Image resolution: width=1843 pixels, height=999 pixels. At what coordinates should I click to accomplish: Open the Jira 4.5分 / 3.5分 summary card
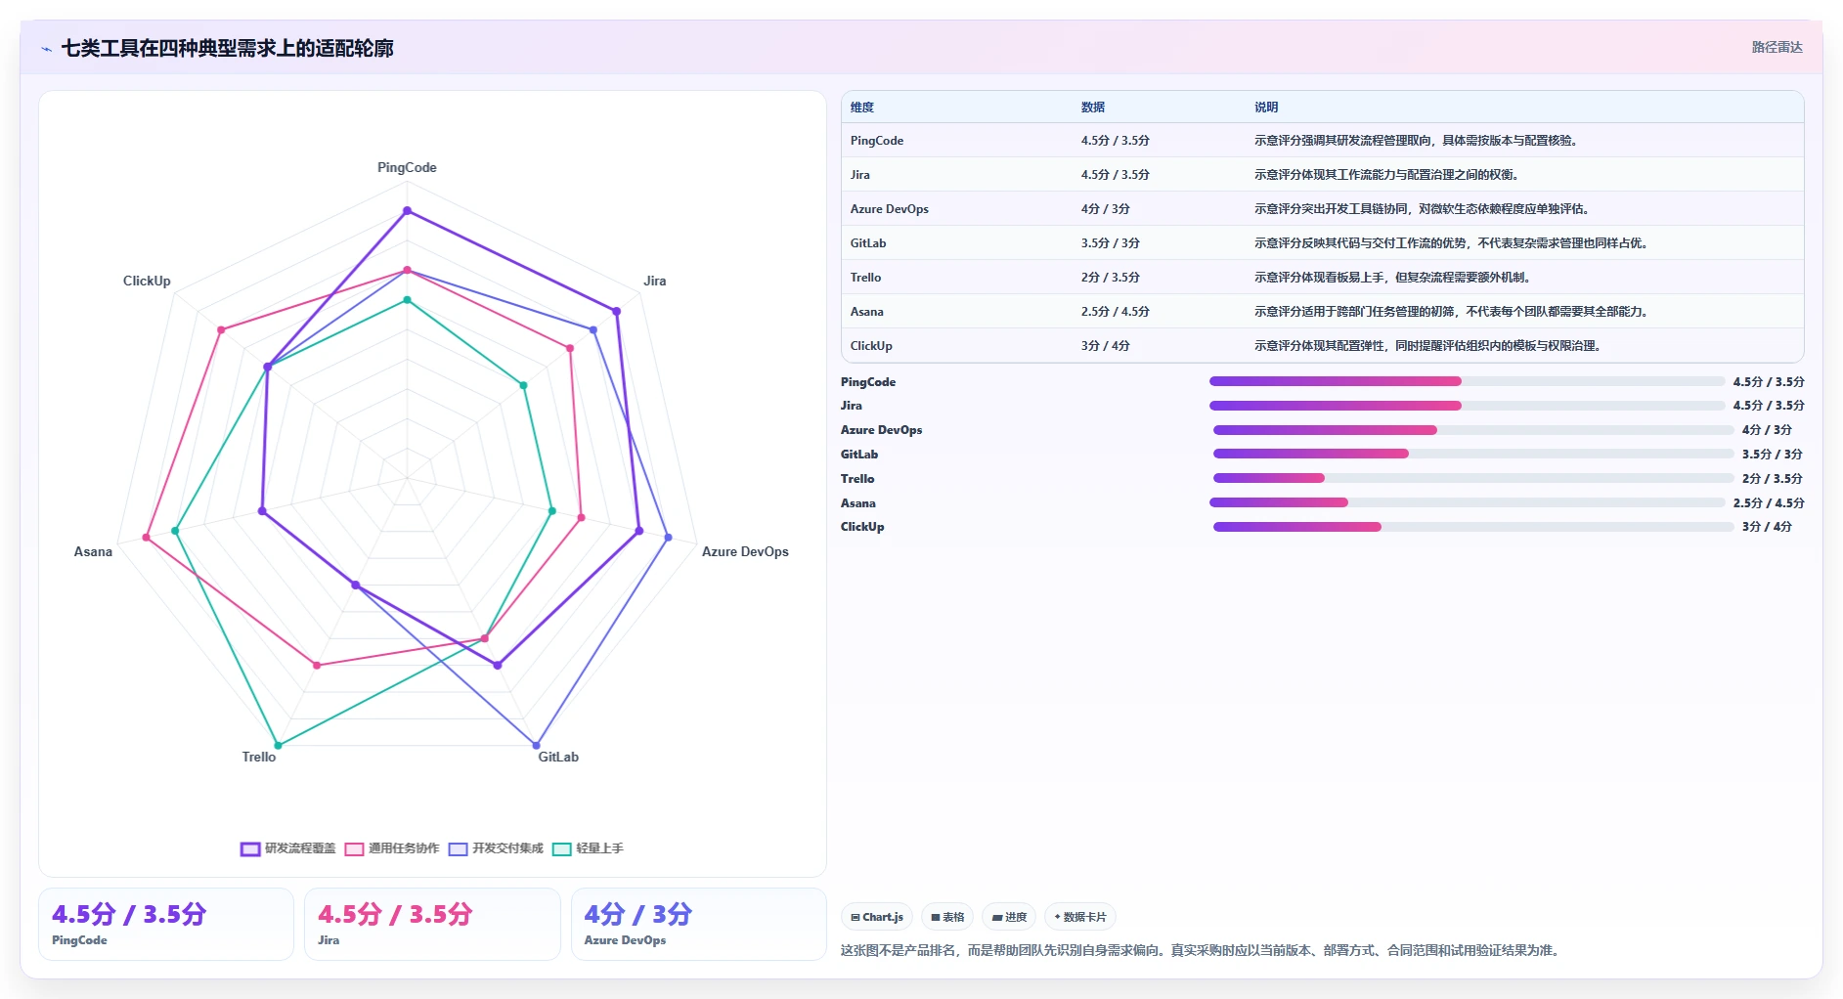coord(432,924)
